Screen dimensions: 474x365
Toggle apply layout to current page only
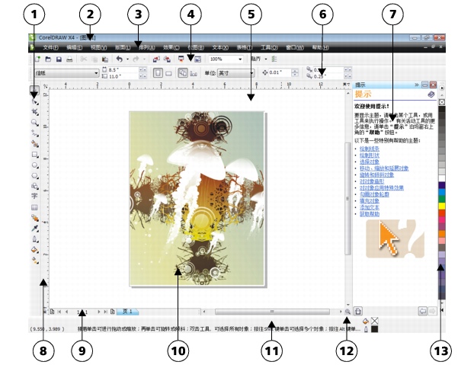tap(194, 73)
